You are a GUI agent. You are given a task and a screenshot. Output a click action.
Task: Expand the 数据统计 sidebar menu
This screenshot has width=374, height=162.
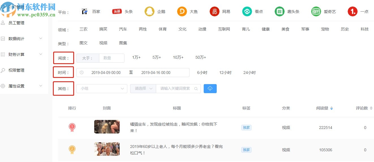click(41, 38)
